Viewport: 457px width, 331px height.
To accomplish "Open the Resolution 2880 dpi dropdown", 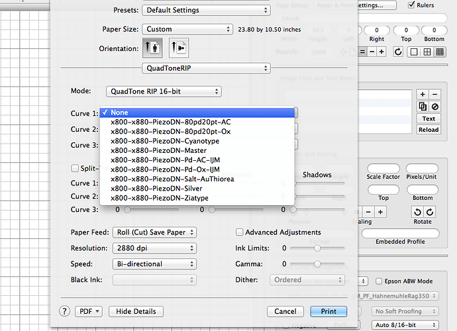I will point(154,248).
